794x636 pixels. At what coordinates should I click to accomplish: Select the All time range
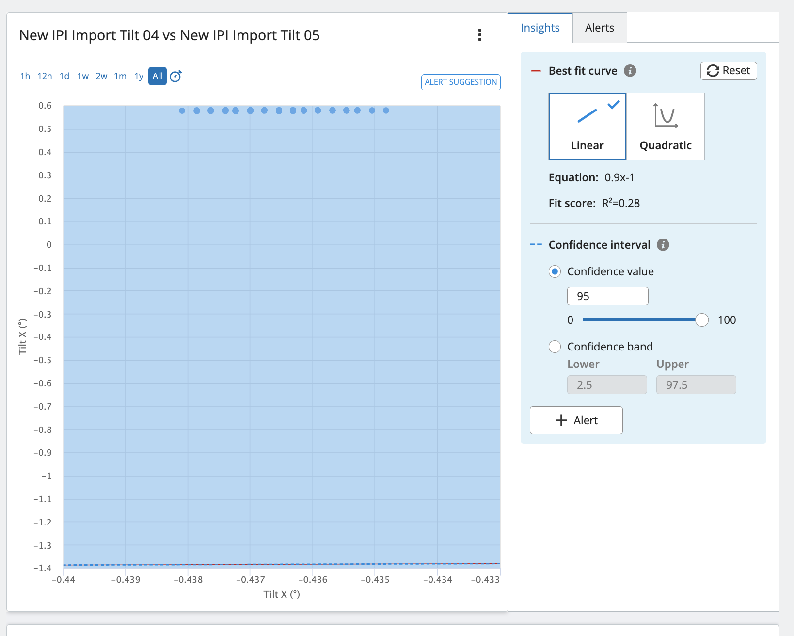pos(157,76)
